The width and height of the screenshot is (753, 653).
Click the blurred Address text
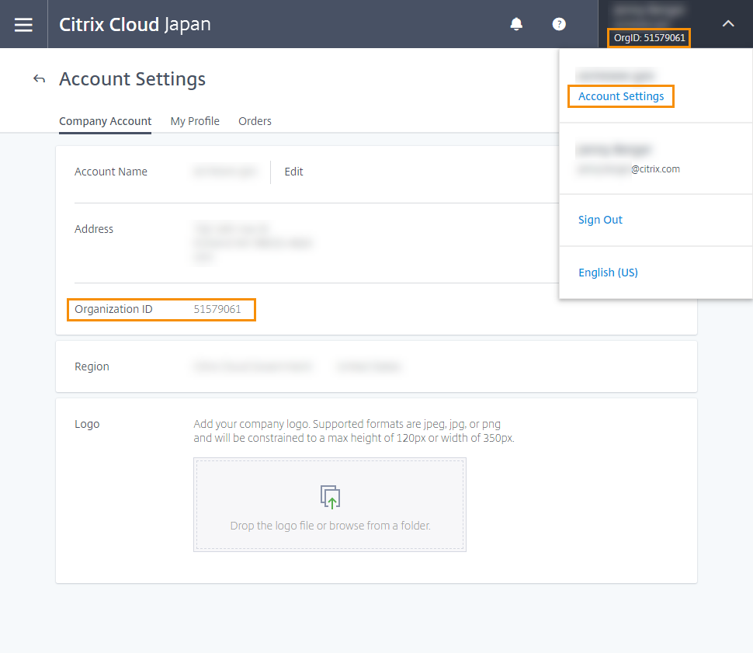coord(252,243)
